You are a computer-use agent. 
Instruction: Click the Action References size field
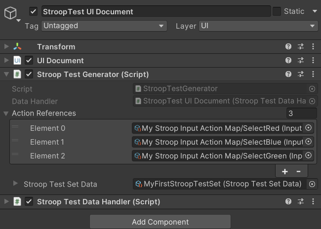coord(302,113)
